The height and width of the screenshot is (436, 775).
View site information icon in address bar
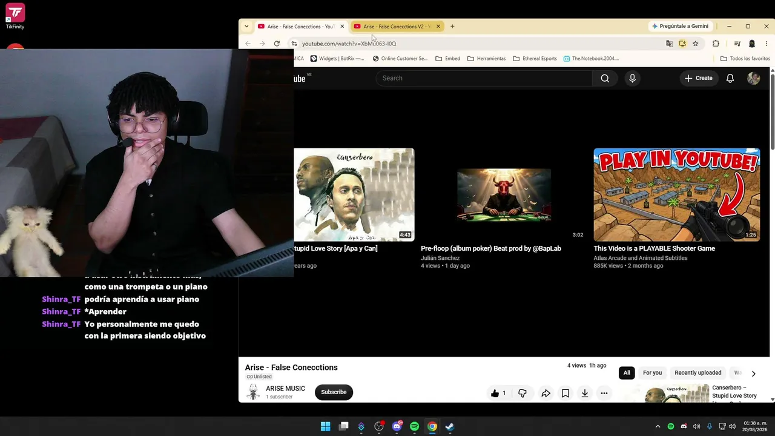pyautogui.click(x=294, y=44)
